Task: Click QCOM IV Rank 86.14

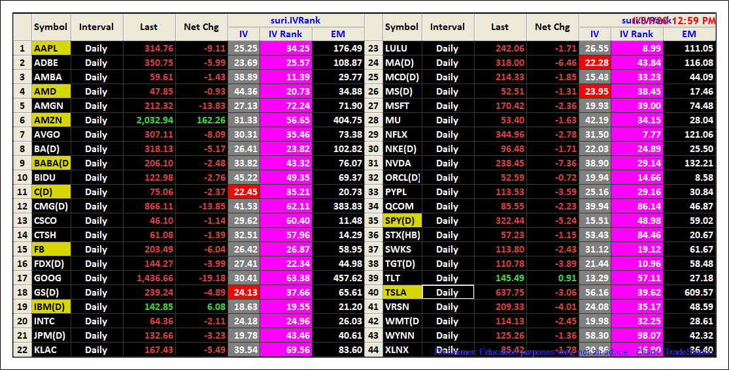Action: (637, 207)
